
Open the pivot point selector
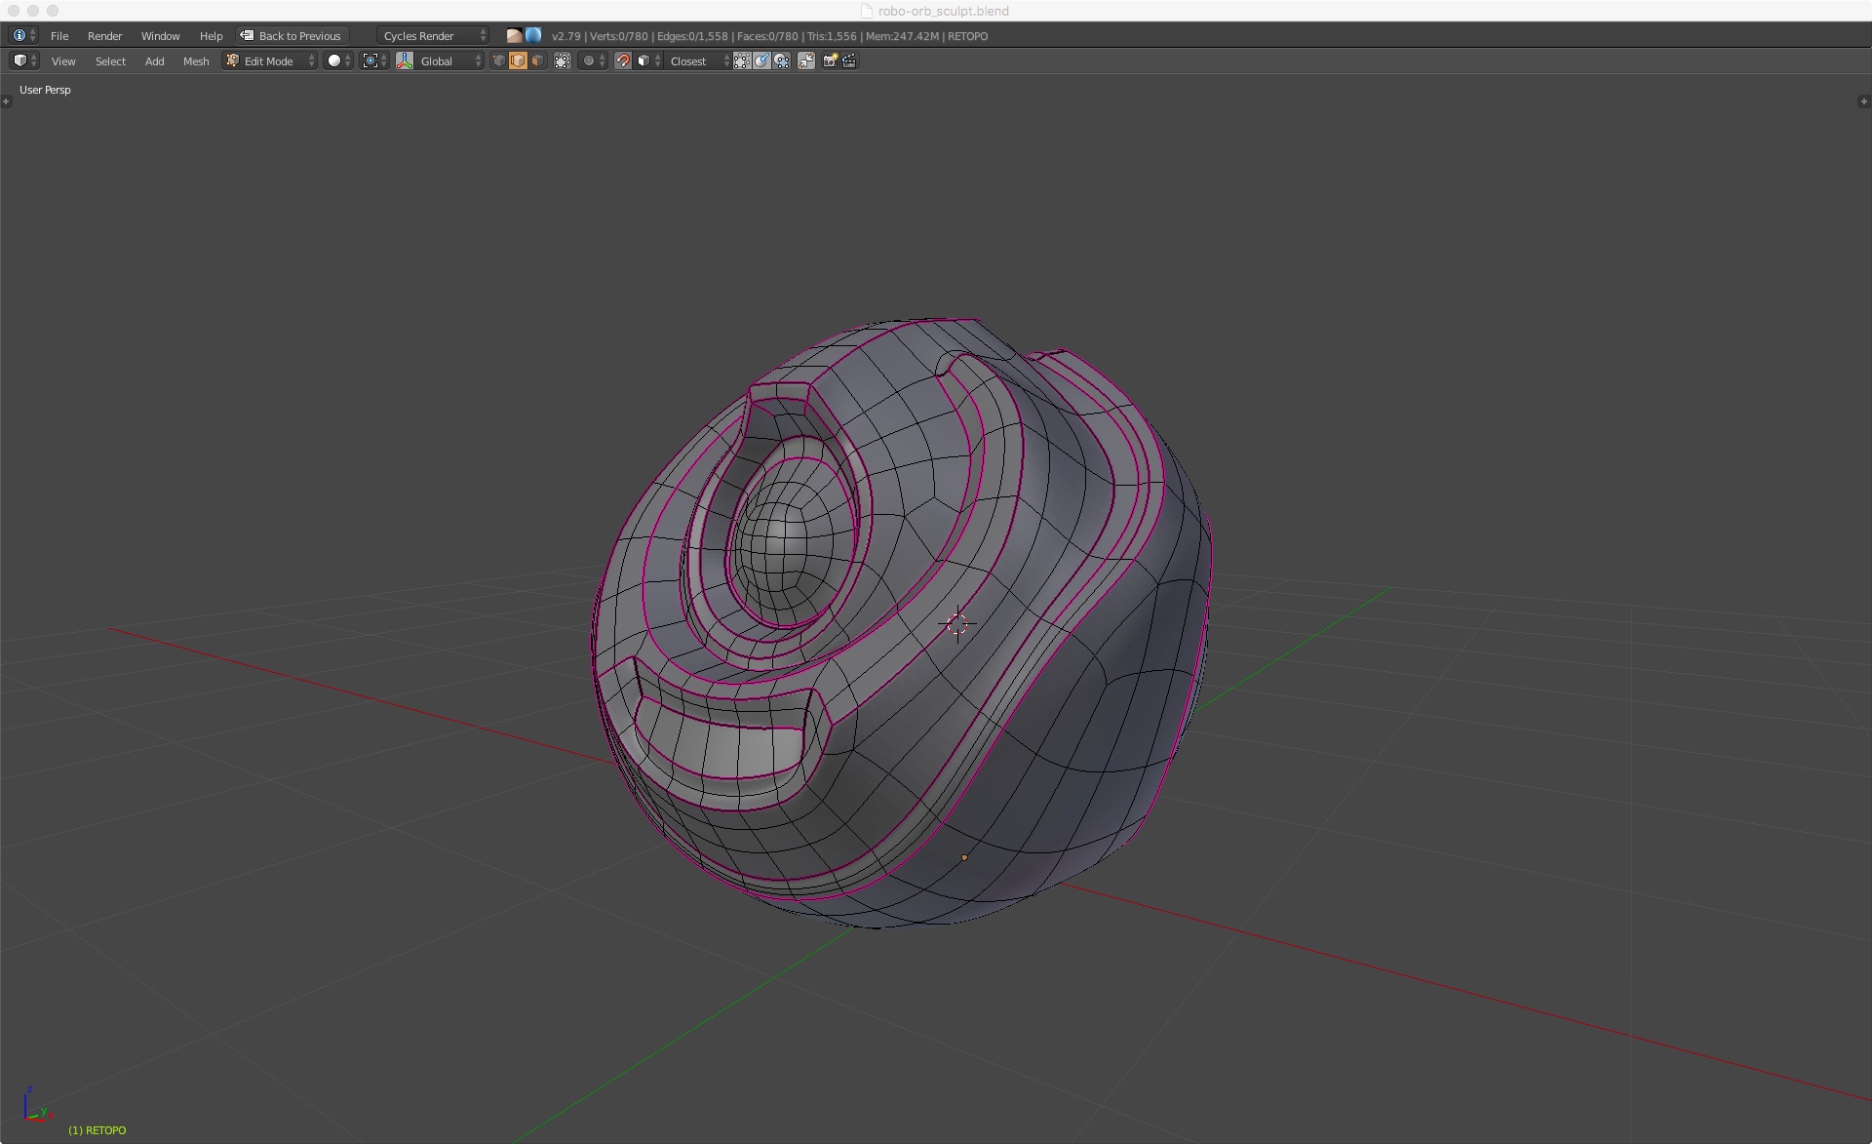click(374, 60)
